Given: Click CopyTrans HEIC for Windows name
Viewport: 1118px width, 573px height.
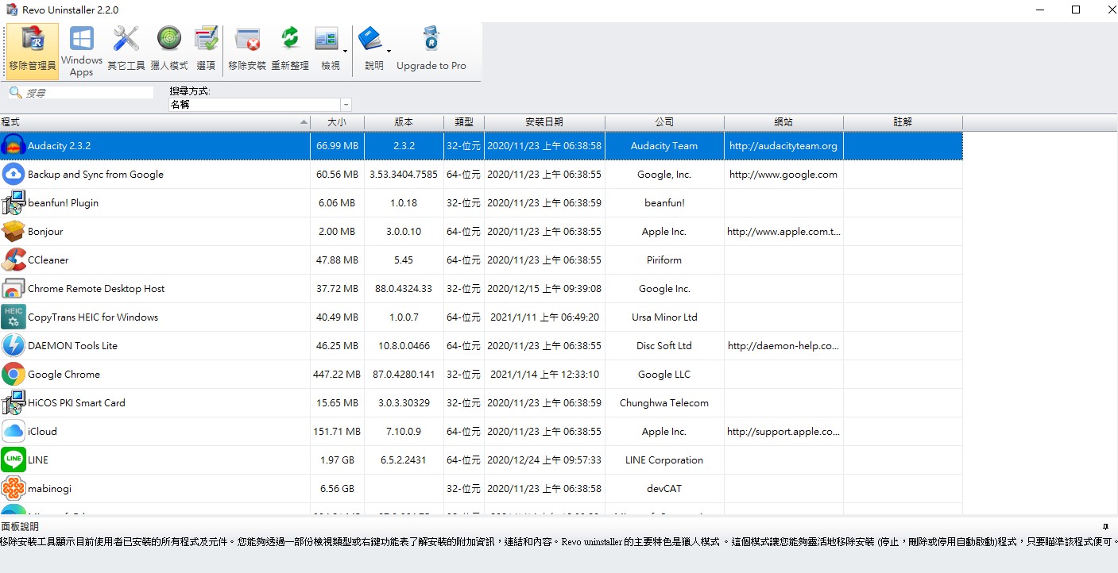Looking at the screenshot, I should pos(93,317).
